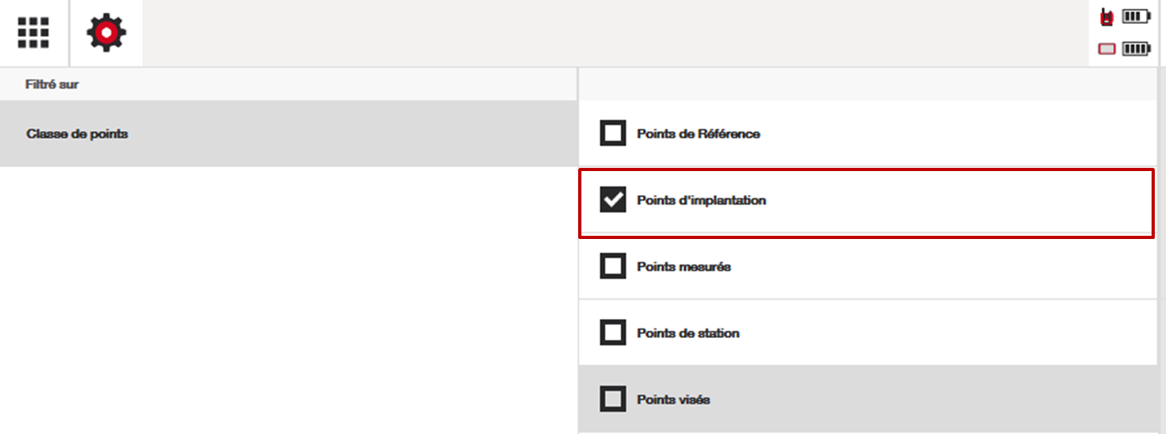Toggle the Points de station checkbox
This screenshot has width=1166, height=434.
click(x=613, y=332)
